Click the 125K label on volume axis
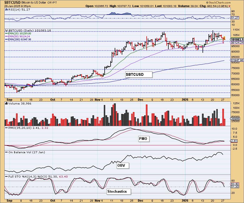Screen dimensions: 244x203 tap(236, 103)
